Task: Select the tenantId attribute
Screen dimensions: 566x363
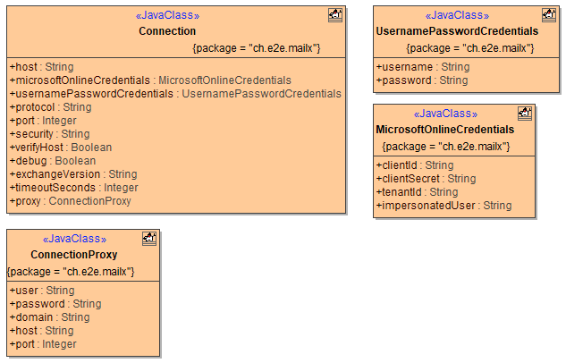Action: click(x=417, y=192)
